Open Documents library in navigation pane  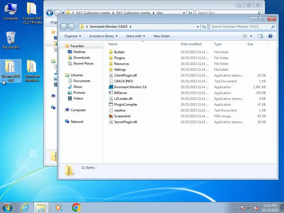[82, 81]
